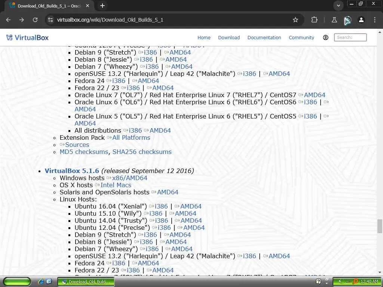The width and height of the screenshot is (383, 287).
Task: Open the Home menu item
Action: pyautogui.click(x=204, y=38)
